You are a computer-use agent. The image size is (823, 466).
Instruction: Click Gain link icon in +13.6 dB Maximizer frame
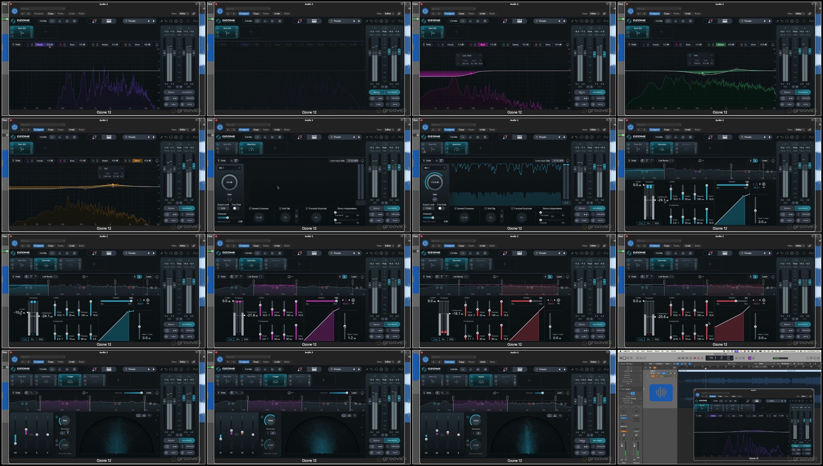point(435,199)
